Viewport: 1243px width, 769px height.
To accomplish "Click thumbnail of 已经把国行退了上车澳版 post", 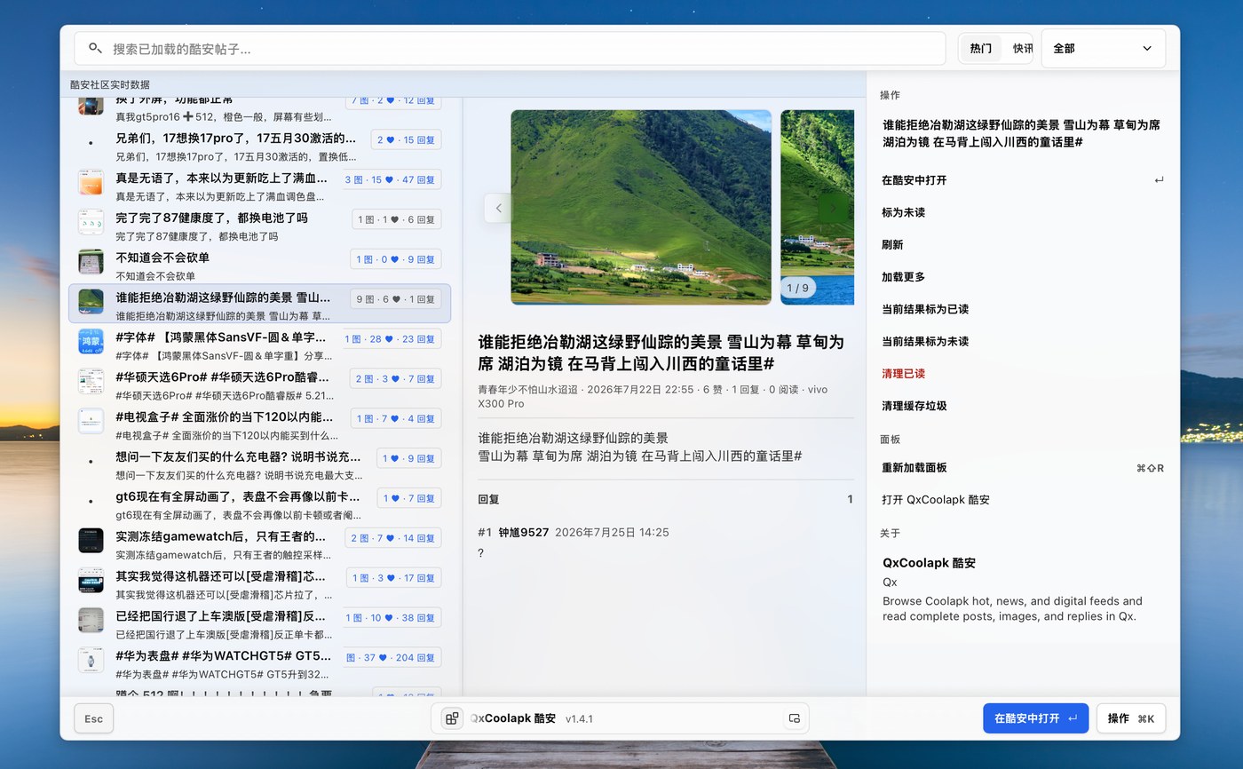I will pos(91,620).
